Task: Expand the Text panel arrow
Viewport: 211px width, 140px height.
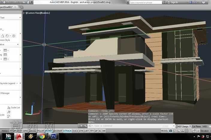Action: [x=20, y=18]
